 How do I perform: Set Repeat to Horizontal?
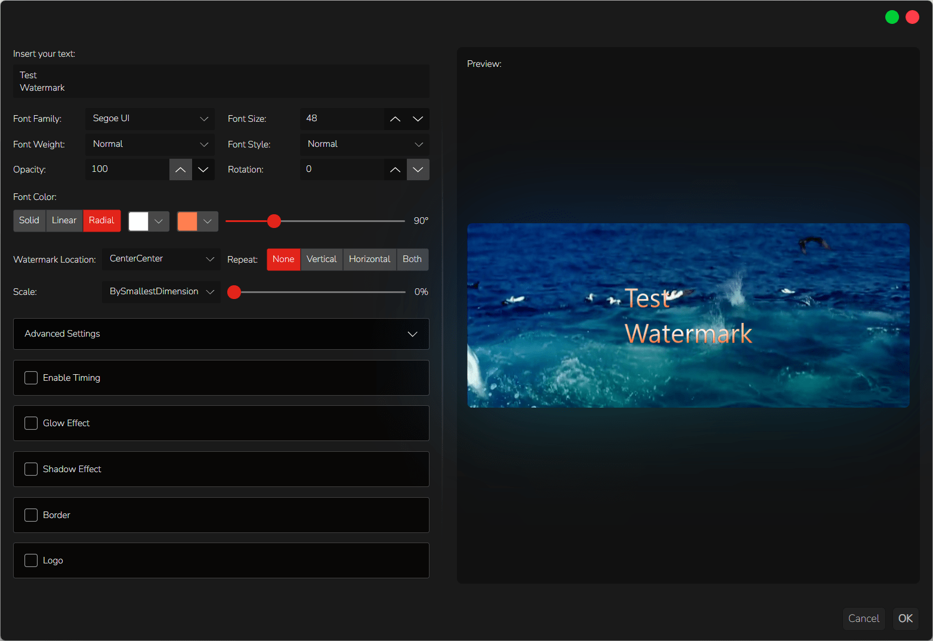369,259
